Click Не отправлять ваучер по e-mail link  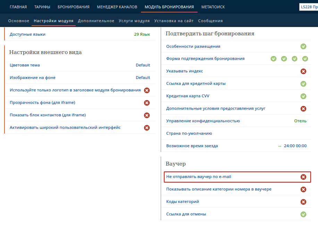tap(199, 177)
